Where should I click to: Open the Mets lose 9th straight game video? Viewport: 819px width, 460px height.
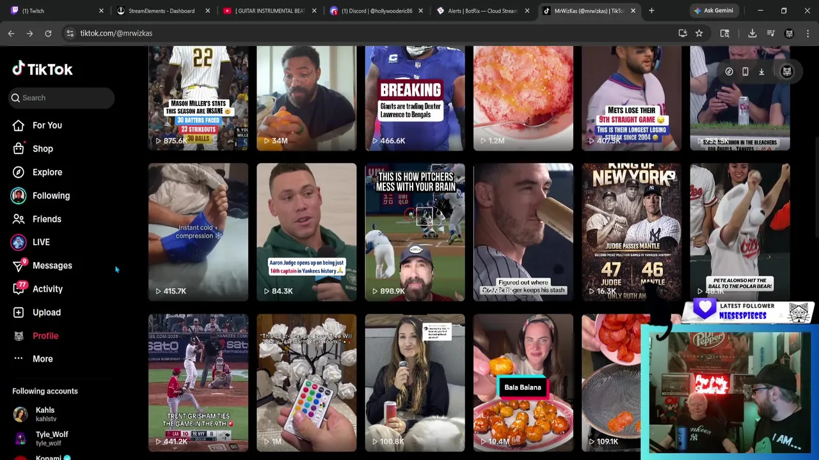pos(632,98)
